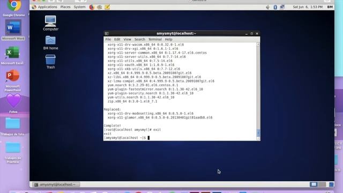Click the terminal scrollbar down arrow
343x193 pixels.
(258, 138)
